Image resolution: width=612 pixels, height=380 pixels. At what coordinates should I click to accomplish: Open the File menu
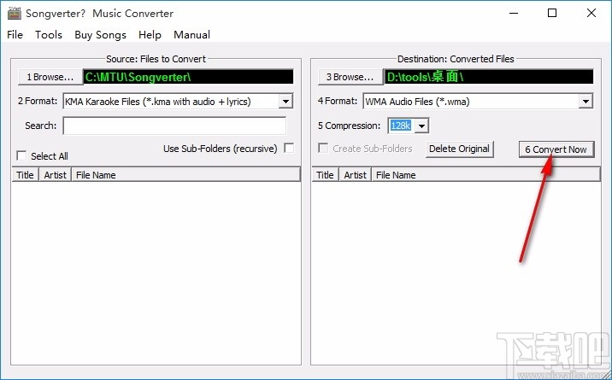pos(15,35)
